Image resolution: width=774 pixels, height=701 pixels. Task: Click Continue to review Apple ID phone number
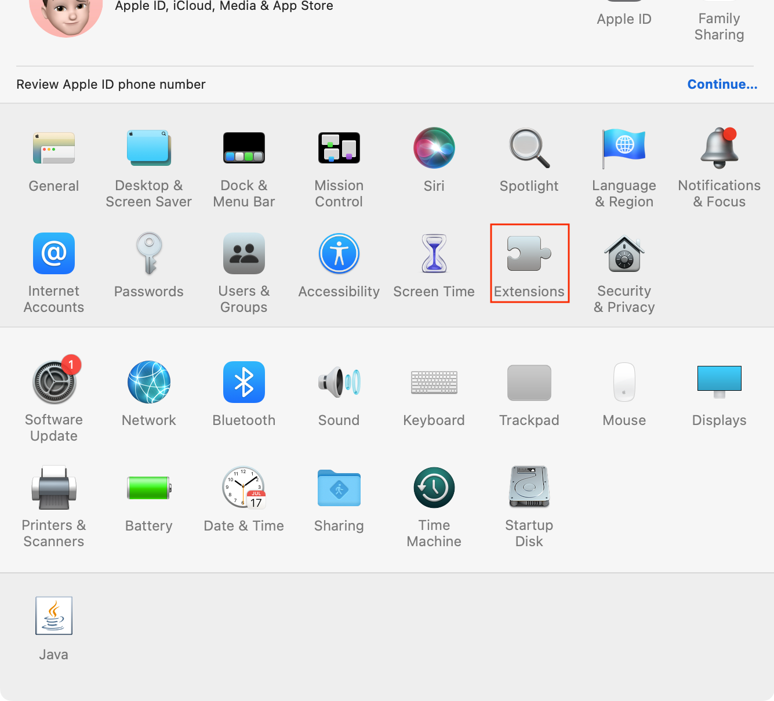[722, 84]
